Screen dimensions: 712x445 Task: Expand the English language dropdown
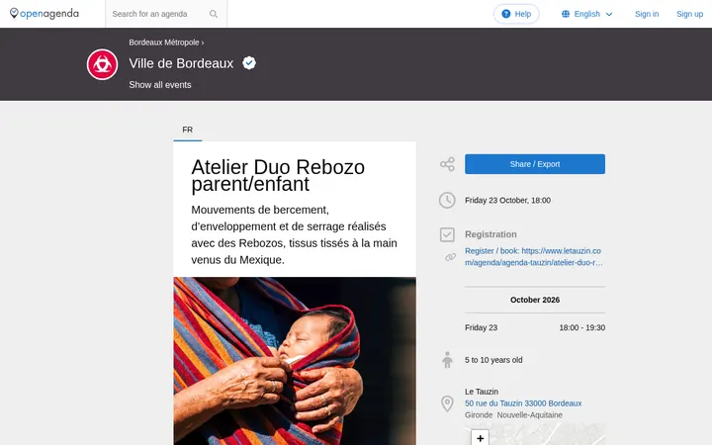pyautogui.click(x=587, y=14)
